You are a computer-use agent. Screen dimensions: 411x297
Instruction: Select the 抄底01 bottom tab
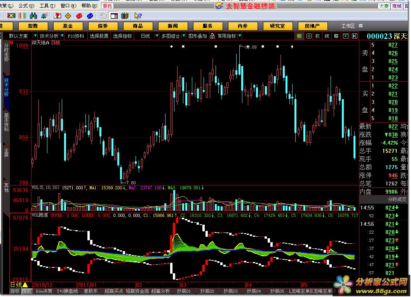(184, 291)
